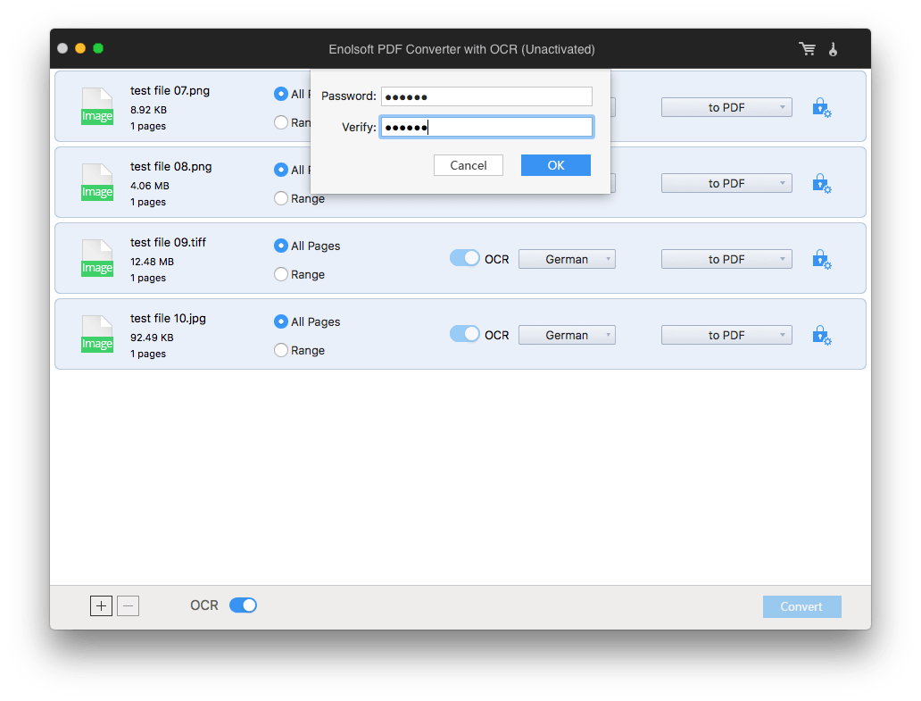The width and height of the screenshot is (921, 701).
Task: Open PDF lock settings for test file 09.tiff
Action: coord(821,259)
